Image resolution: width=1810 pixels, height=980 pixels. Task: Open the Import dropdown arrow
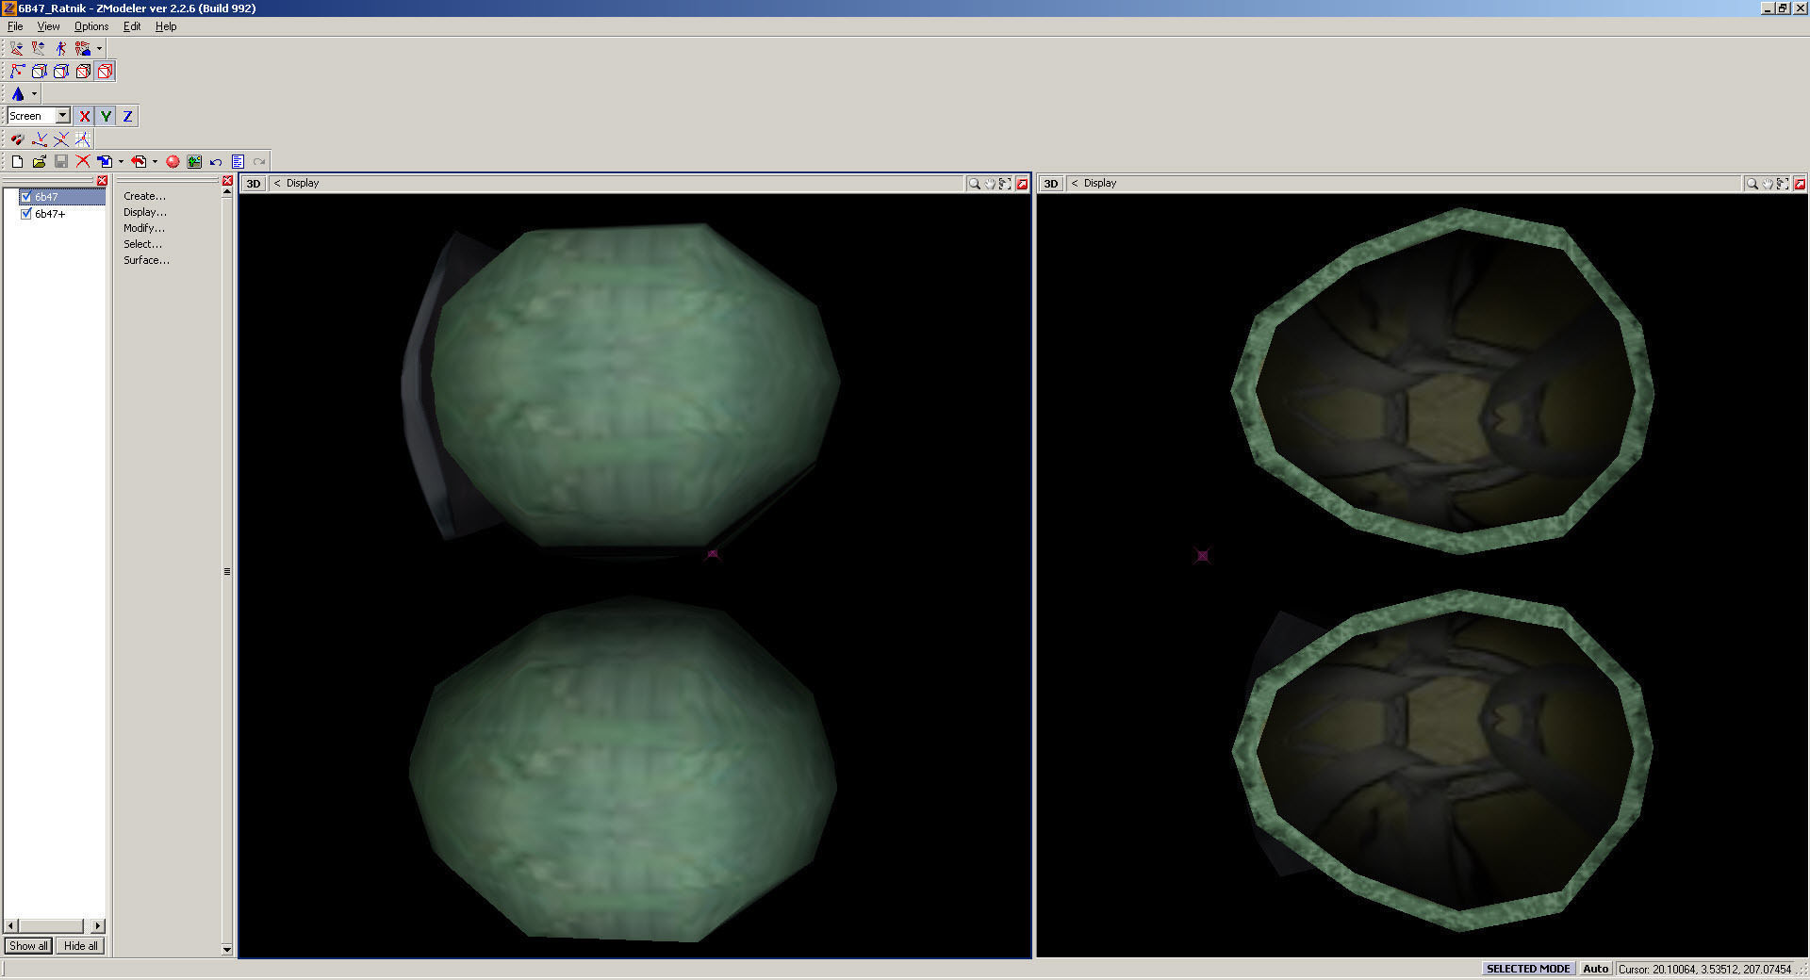pos(121,161)
